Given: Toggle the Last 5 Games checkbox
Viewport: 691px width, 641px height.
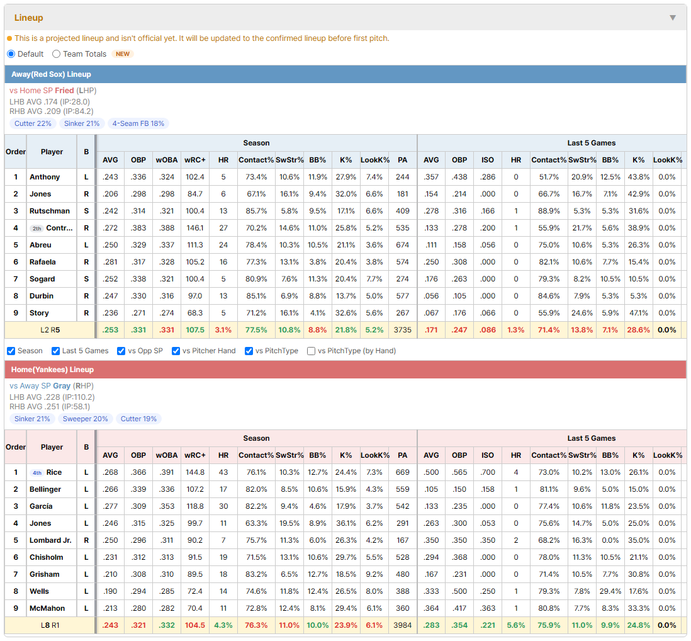Looking at the screenshot, I should pyautogui.click(x=55, y=351).
